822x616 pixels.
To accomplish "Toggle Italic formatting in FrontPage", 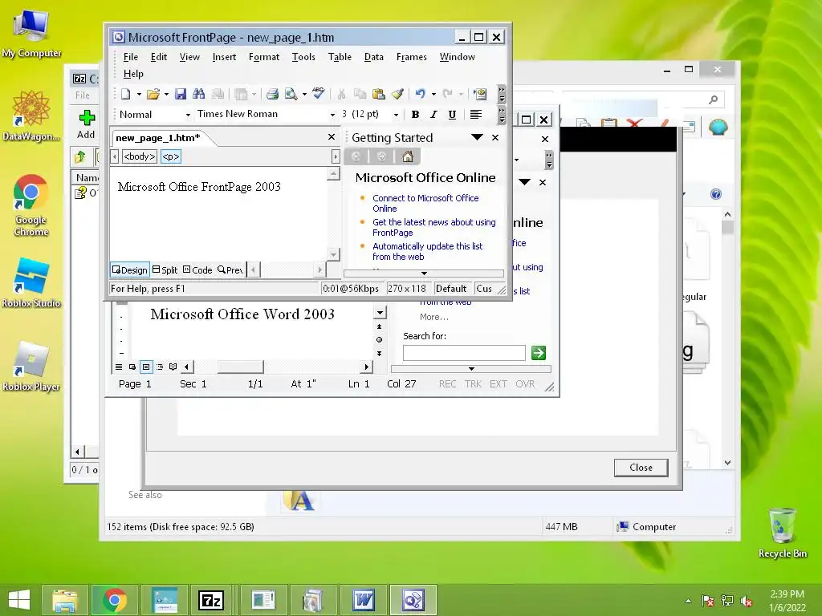I will [433, 114].
